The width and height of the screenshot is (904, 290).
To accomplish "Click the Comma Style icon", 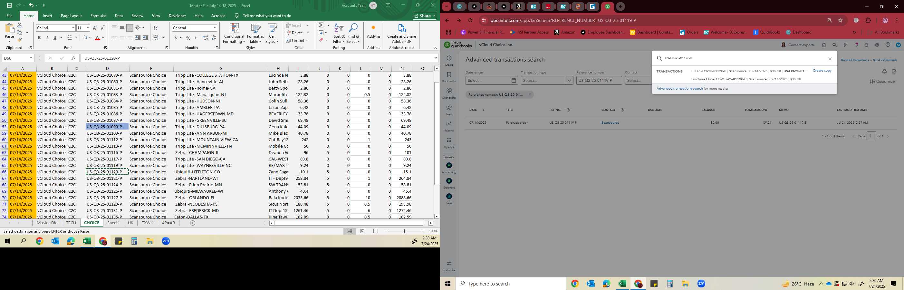I will (x=196, y=38).
